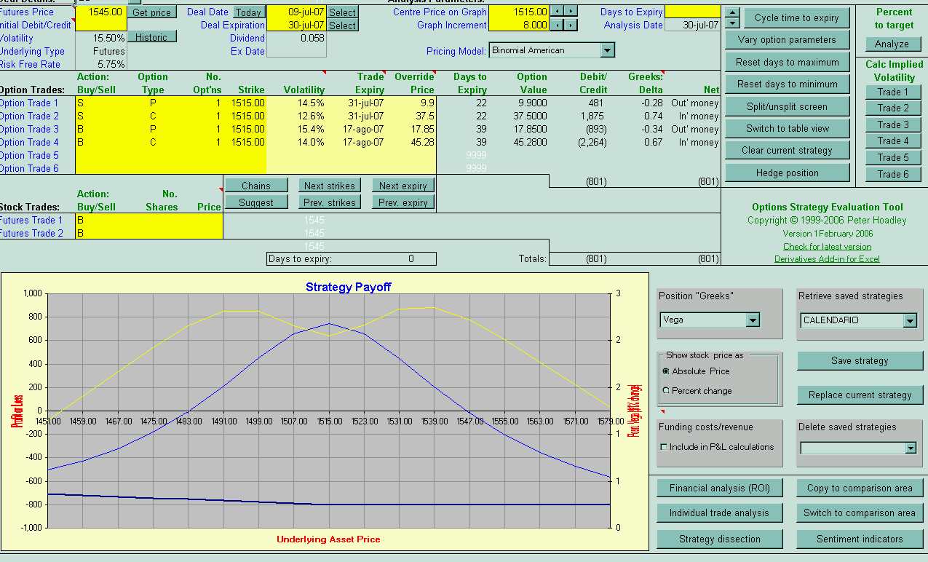Image resolution: width=928 pixels, height=562 pixels.
Task: Open the Check for latest version link
Action: pos(827,247)
